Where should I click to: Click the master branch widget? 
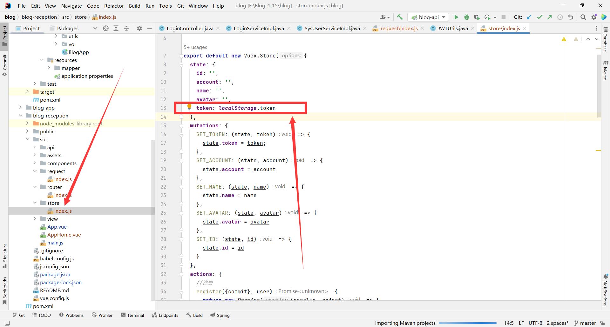click(585, 323)
